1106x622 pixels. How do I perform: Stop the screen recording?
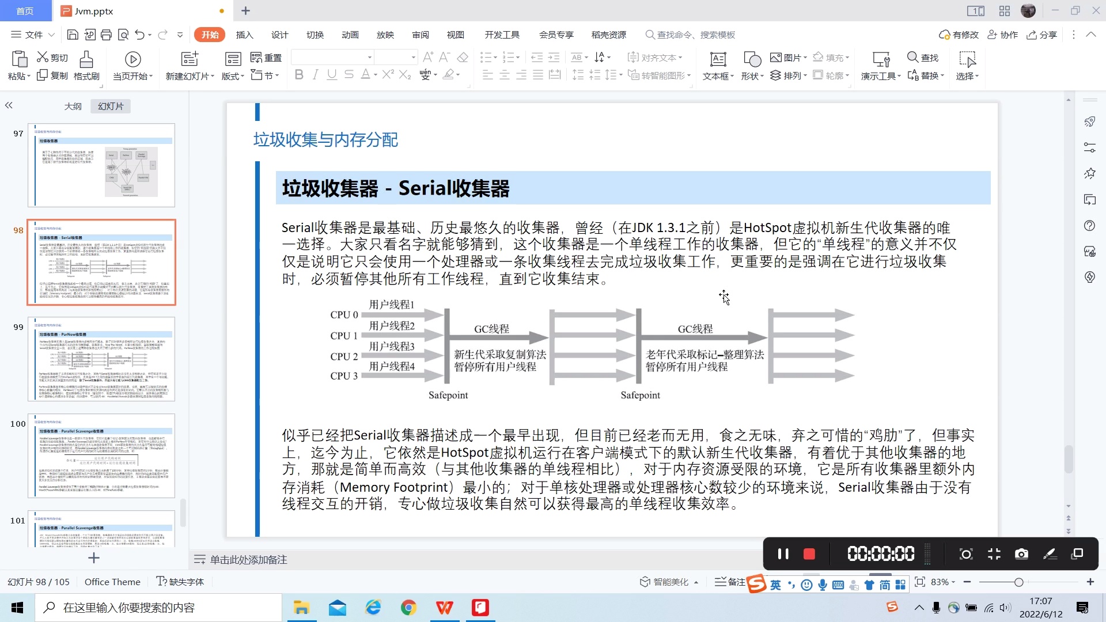coord(809,553)
